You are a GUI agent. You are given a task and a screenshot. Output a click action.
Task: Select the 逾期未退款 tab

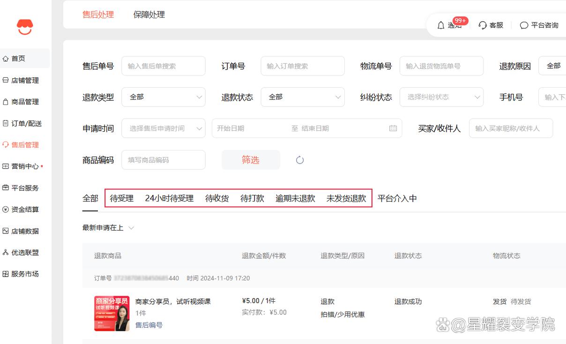(x=295, y=198)
